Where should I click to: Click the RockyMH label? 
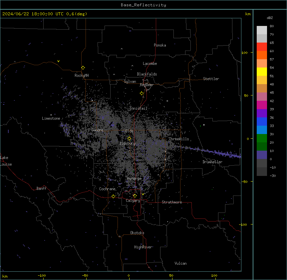(x=82, y=75)
